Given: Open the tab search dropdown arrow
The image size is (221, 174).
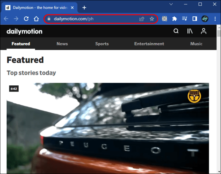Looking at the screenshot, I should tap(171, 4).
